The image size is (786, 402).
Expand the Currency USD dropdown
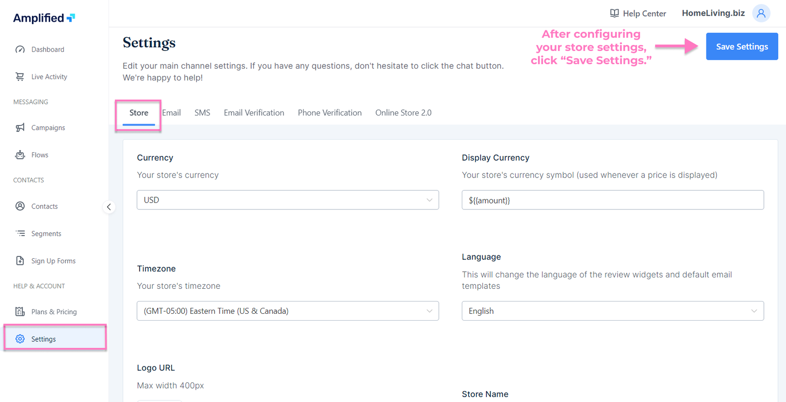(287, 200)
